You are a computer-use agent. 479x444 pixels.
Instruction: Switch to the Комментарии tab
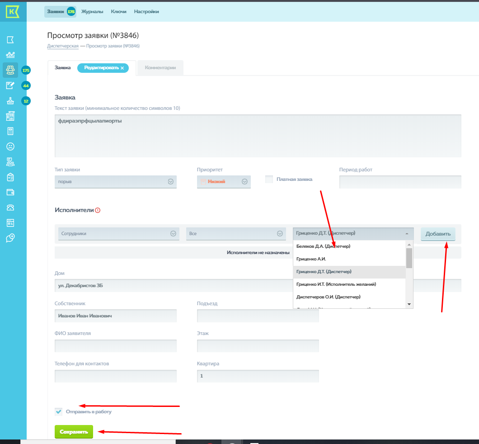click(160, 68)
